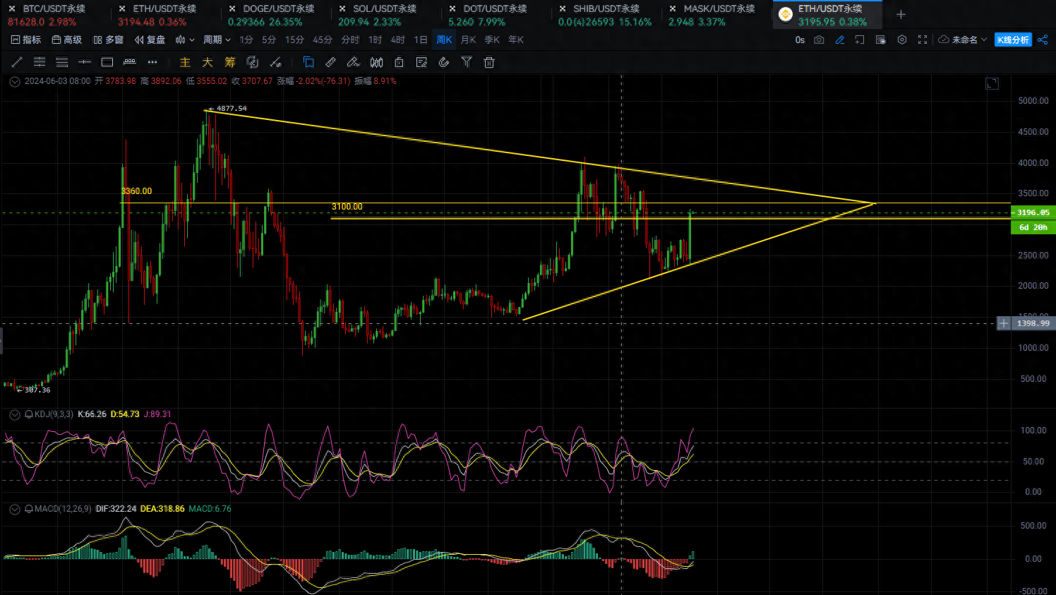The width and height of the screenshot is (1056, 595).
Task: Add a new symbol tab
Action: click(901, 14)
